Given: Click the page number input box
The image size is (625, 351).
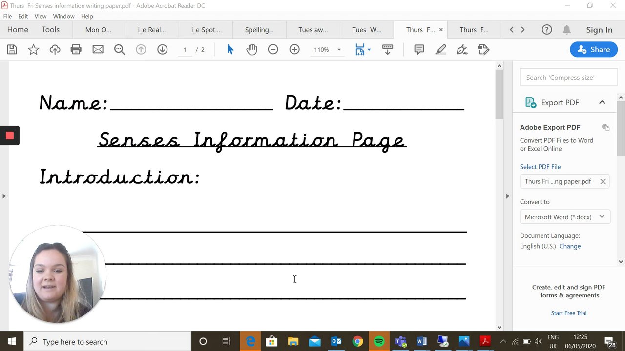Looking at the screenshot, I should click(185, 49).
